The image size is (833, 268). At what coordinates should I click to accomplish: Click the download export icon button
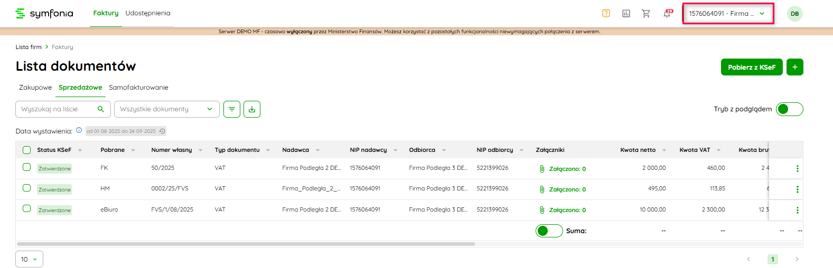[252, 109]
